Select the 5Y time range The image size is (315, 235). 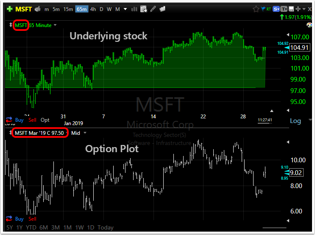pyautogui.click(x=9, y=227)
